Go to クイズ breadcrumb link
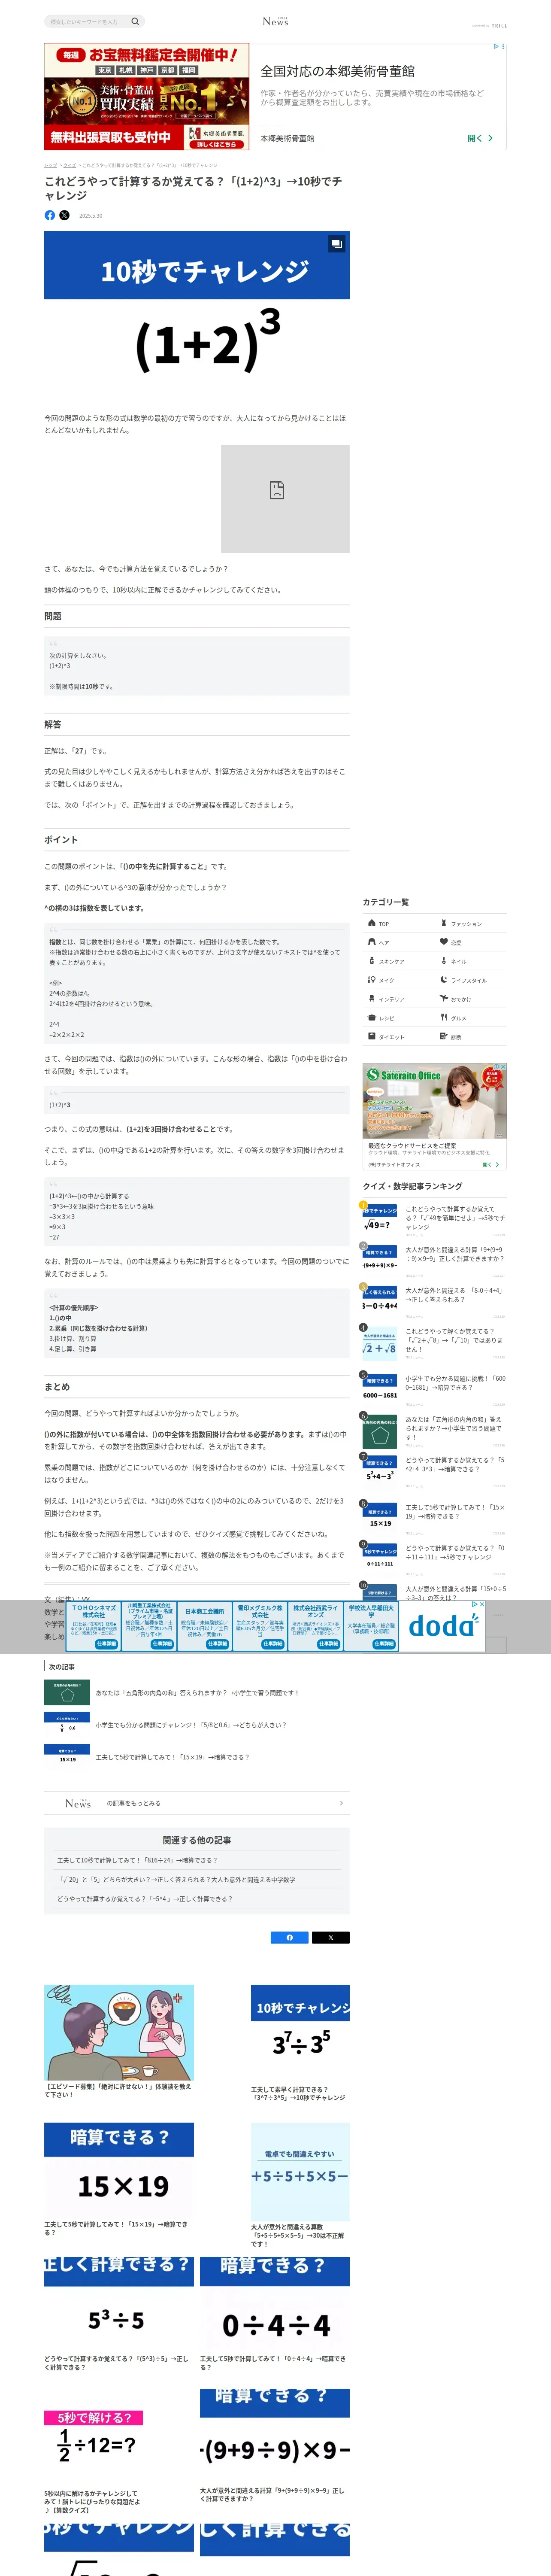The image size is (551, 2576). tap(70, 165)
